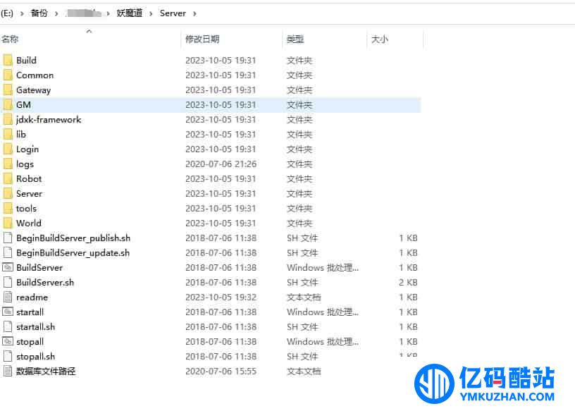Select the World folder icon
Screen dimensions: 575x411
tap(8, 223)
